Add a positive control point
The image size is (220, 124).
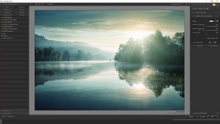tap(210, 42)
